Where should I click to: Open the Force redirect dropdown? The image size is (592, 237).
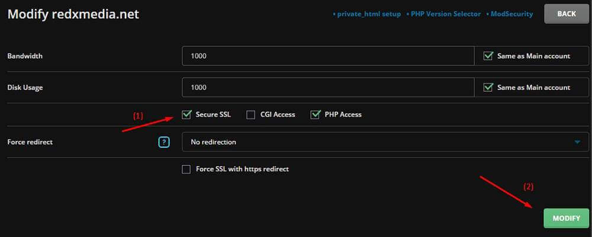coord(385,142)
